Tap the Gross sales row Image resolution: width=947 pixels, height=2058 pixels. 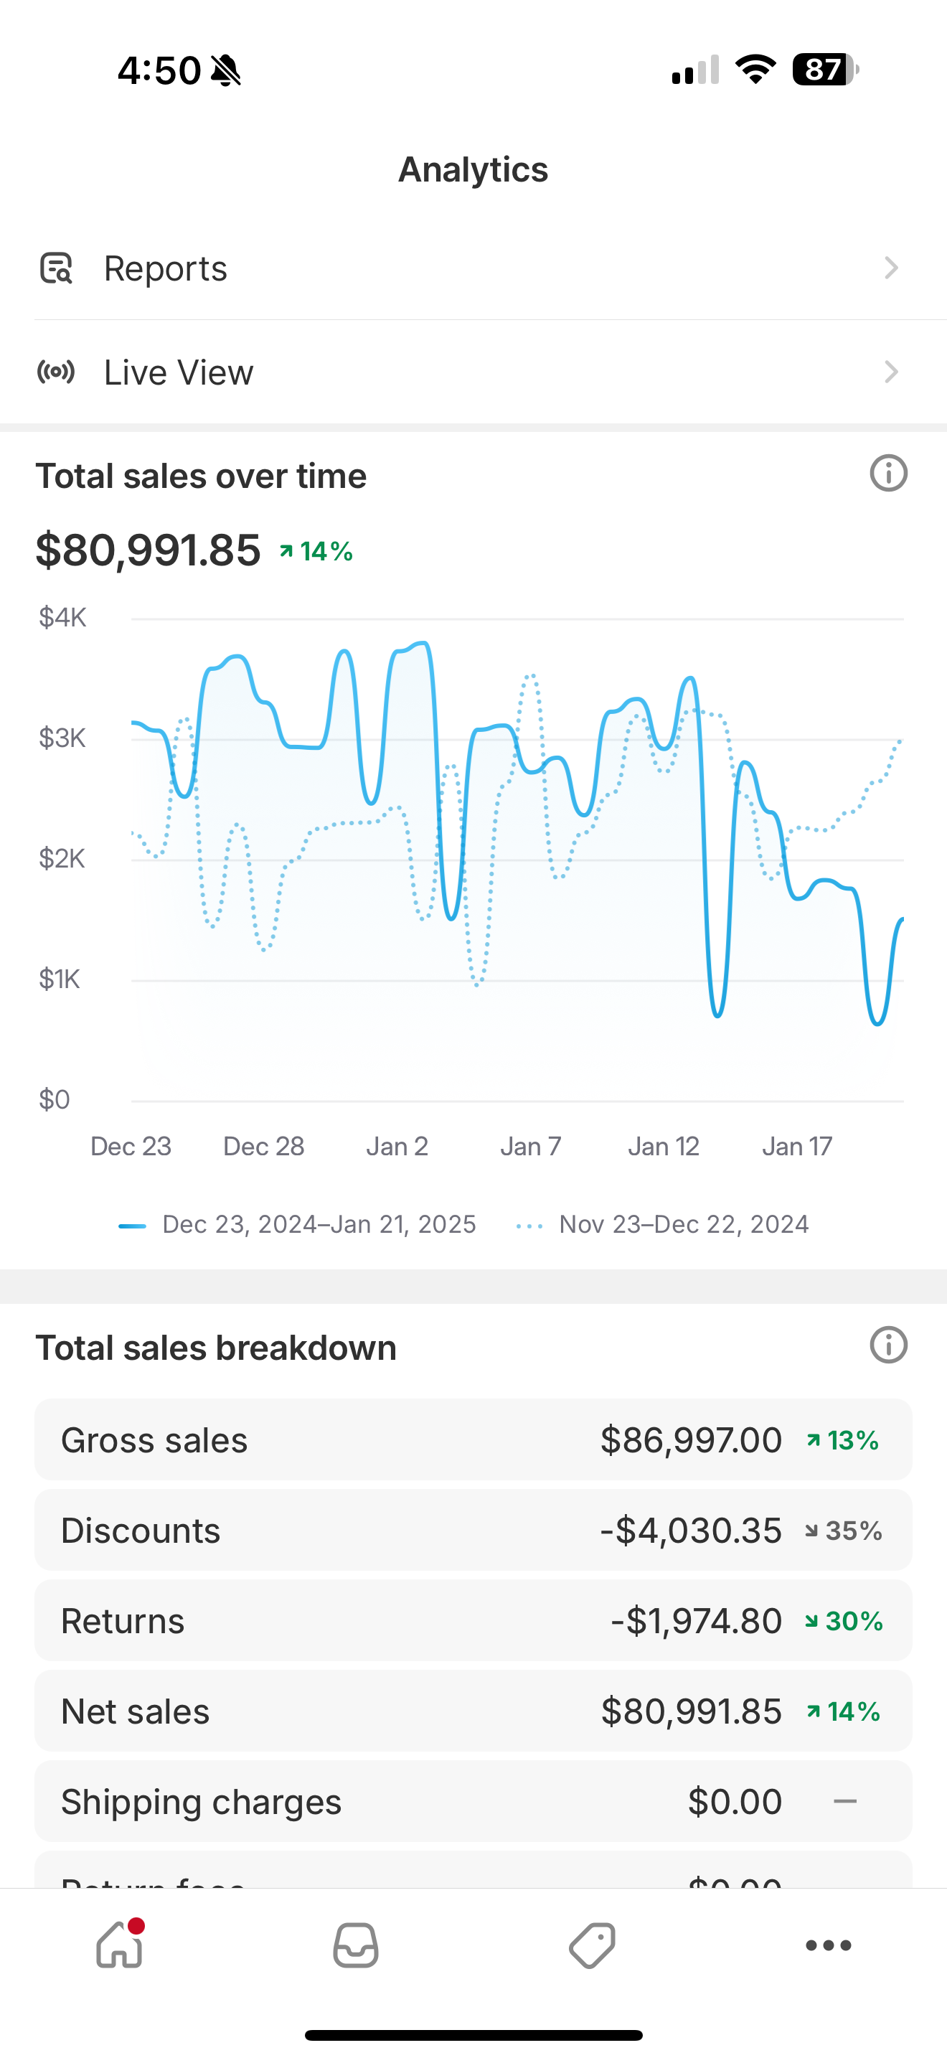click(x=473, y=1439)
